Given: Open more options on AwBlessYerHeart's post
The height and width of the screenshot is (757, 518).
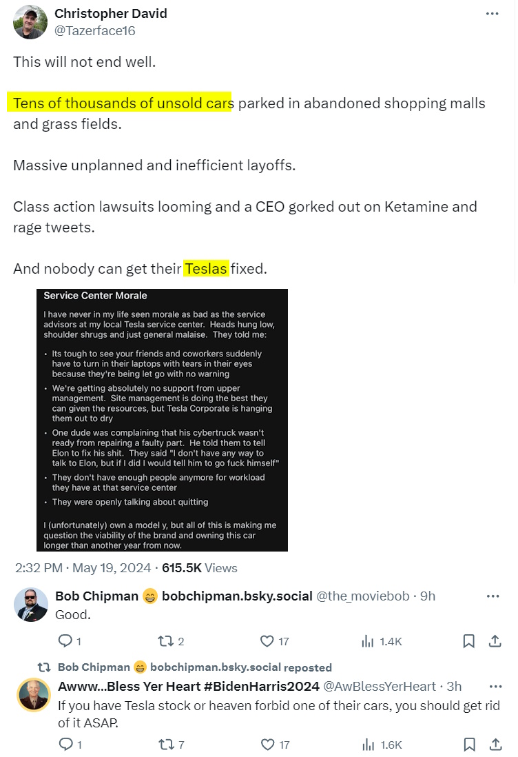Looking at the screenshot, I should (495, 686).
